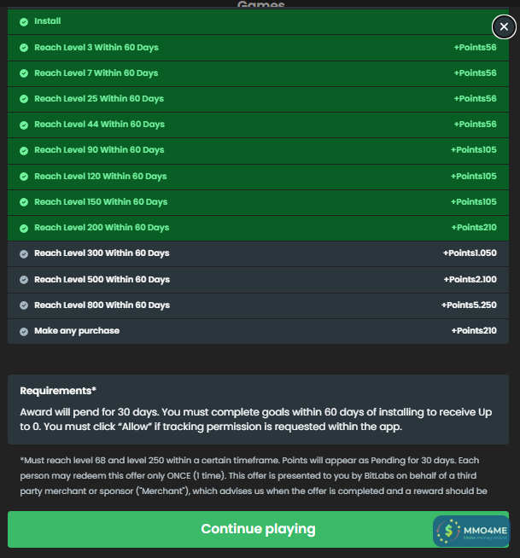Click the MMO4ME logo badge
Screen dimensions: 520x558
tap(471, 532)
